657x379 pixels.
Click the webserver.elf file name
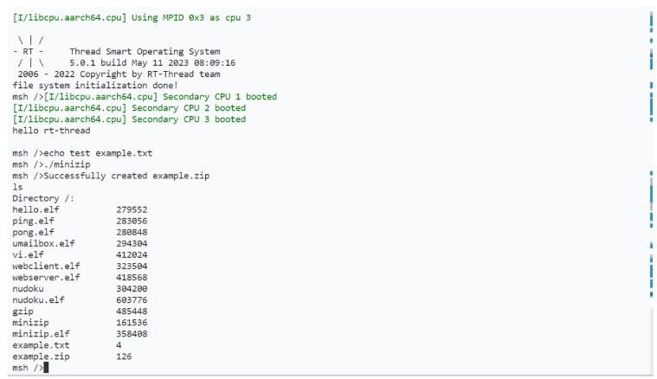[x=46, y=277]
